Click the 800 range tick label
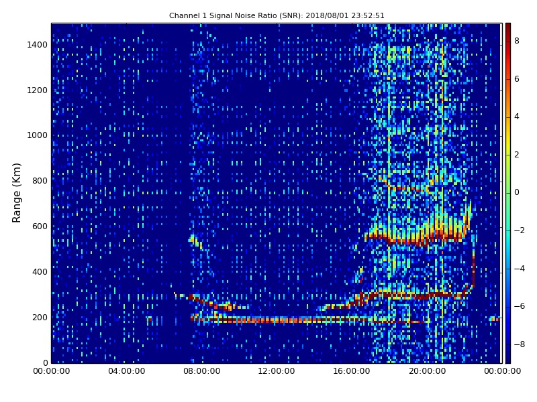Image resolution: width=537 pixels, height=402 pixels. pyautogui.click(x=40, y=181)
